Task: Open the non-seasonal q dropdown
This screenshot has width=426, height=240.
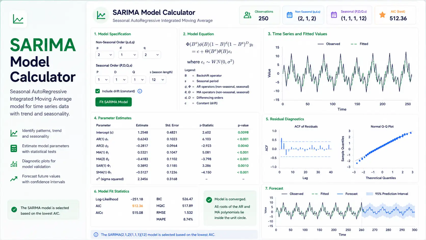Action: pyautogui.click(x=152, y=55)
